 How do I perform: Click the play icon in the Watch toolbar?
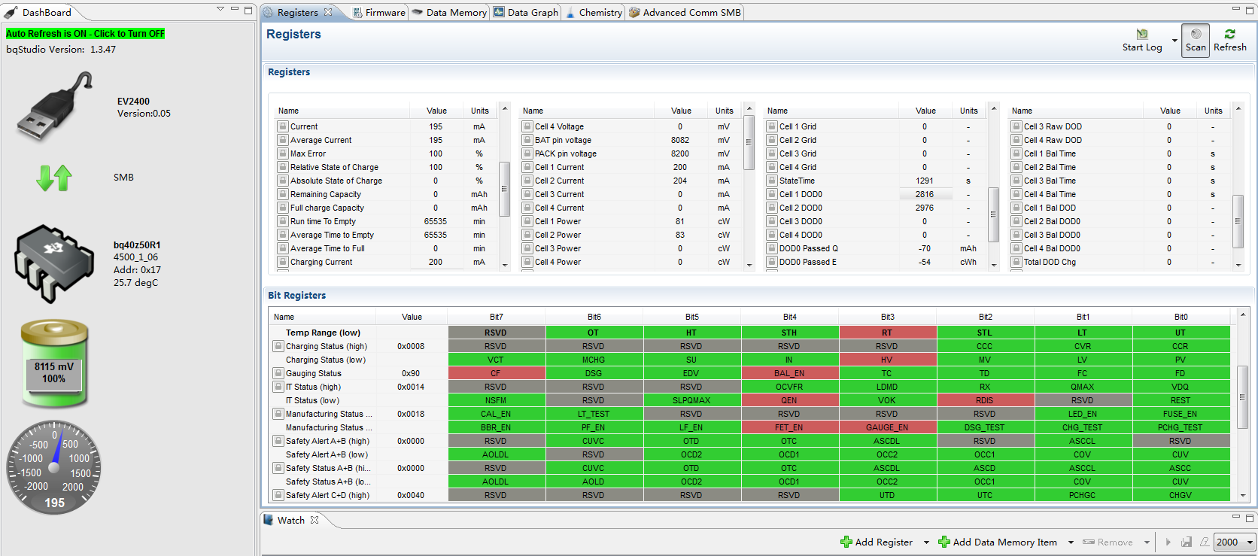[x=1168, y=542]
